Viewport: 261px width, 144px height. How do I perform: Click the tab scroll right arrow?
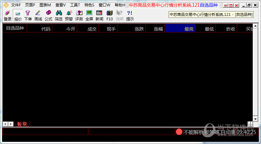click(11, 124)
